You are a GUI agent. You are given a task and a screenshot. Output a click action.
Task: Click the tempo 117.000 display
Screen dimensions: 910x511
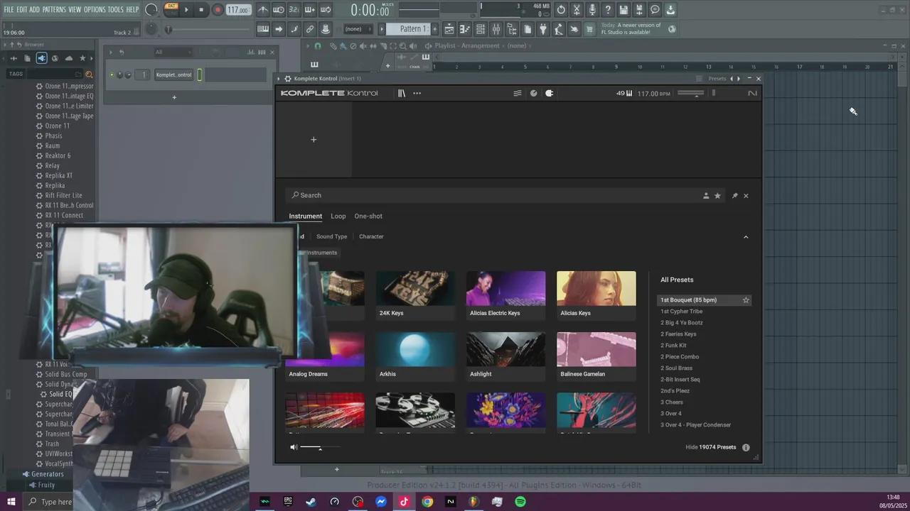coord(238,10)
